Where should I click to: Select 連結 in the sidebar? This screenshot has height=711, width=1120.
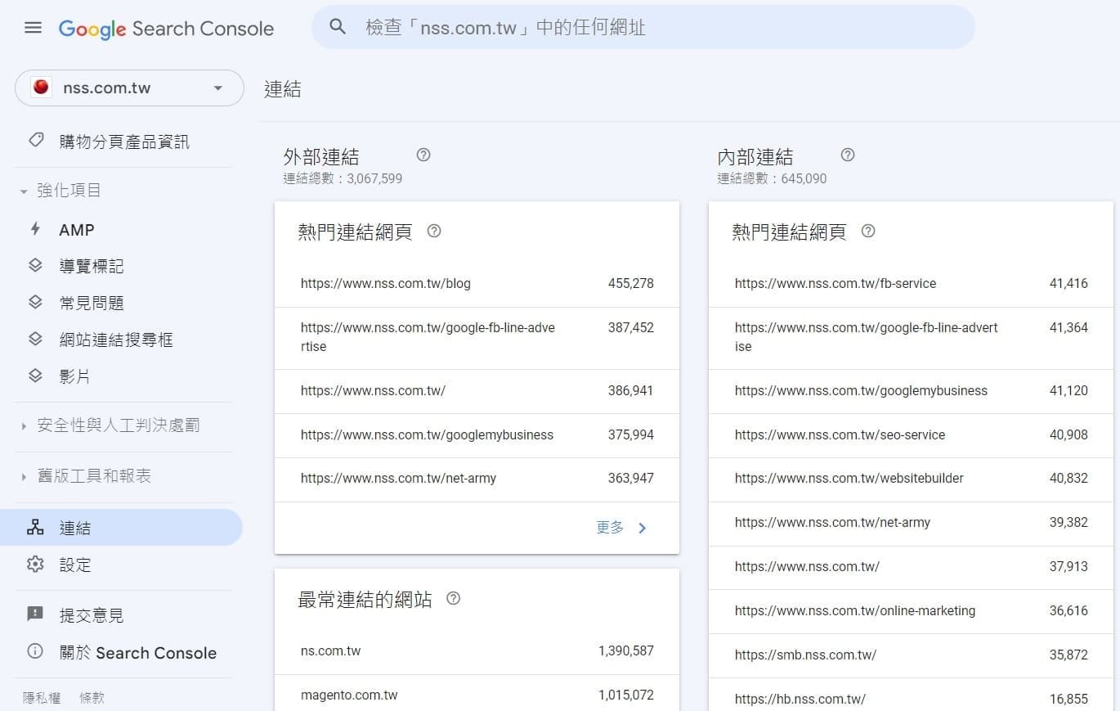(121, 528)
